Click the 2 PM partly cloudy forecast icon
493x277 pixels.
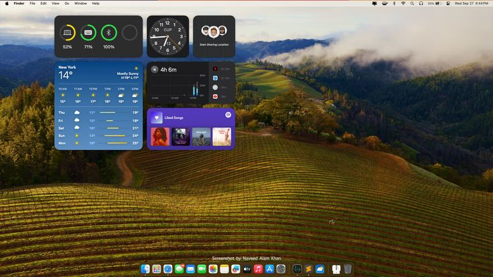(121, 95)
